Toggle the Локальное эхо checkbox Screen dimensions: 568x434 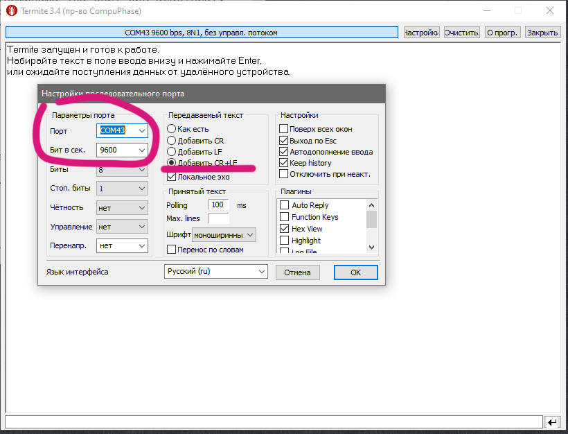(171, 177)
